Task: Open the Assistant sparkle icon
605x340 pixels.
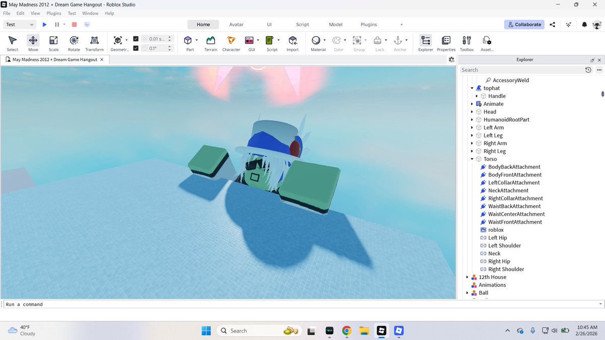Action: click(x=569, y=24)
